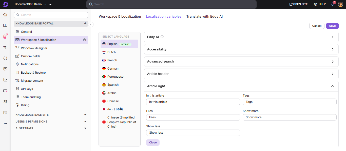Open Migrate content
This screenshot has width=346, height=151.
point(51,81)
